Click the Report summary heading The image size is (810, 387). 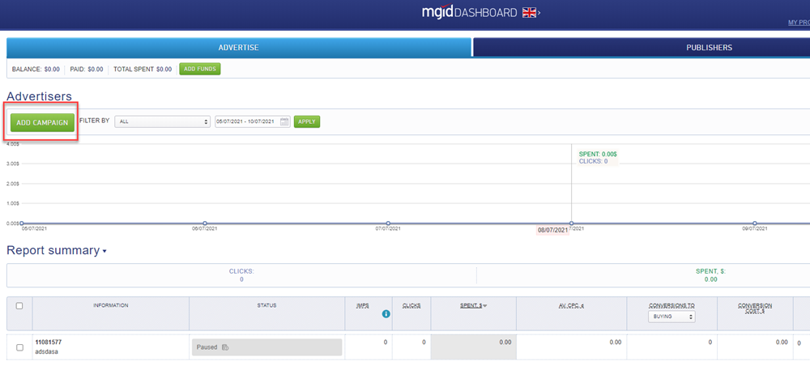(x=53, y=250)
